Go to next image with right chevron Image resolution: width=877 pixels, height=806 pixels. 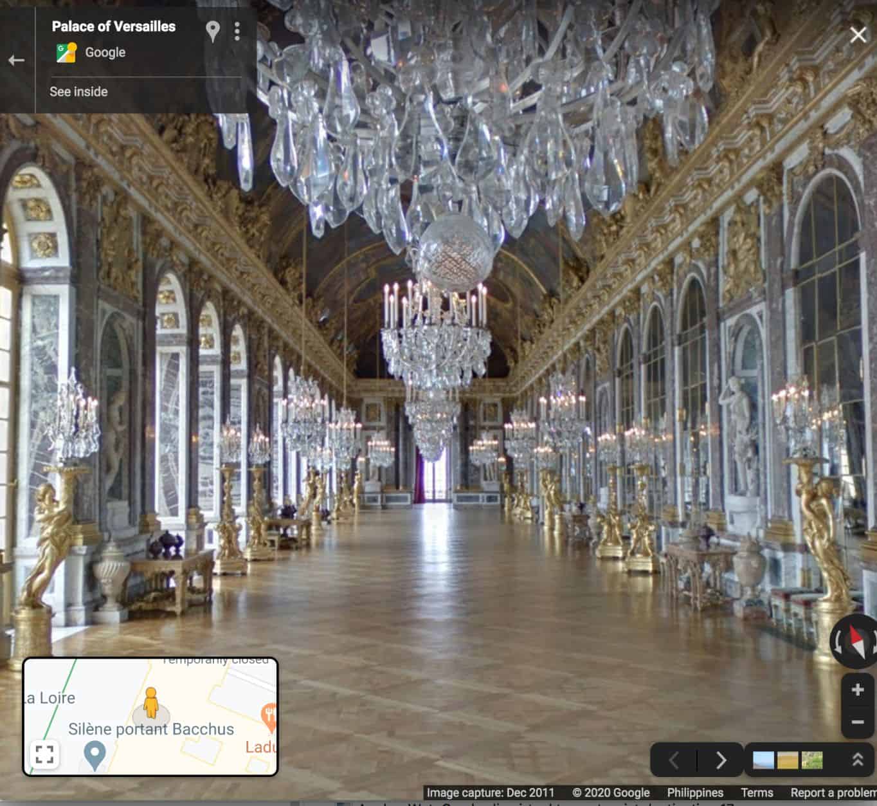(x=721, y=760)
